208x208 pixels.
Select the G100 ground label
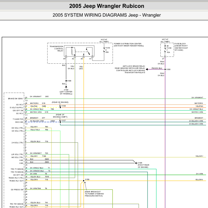tap(66, 90)
